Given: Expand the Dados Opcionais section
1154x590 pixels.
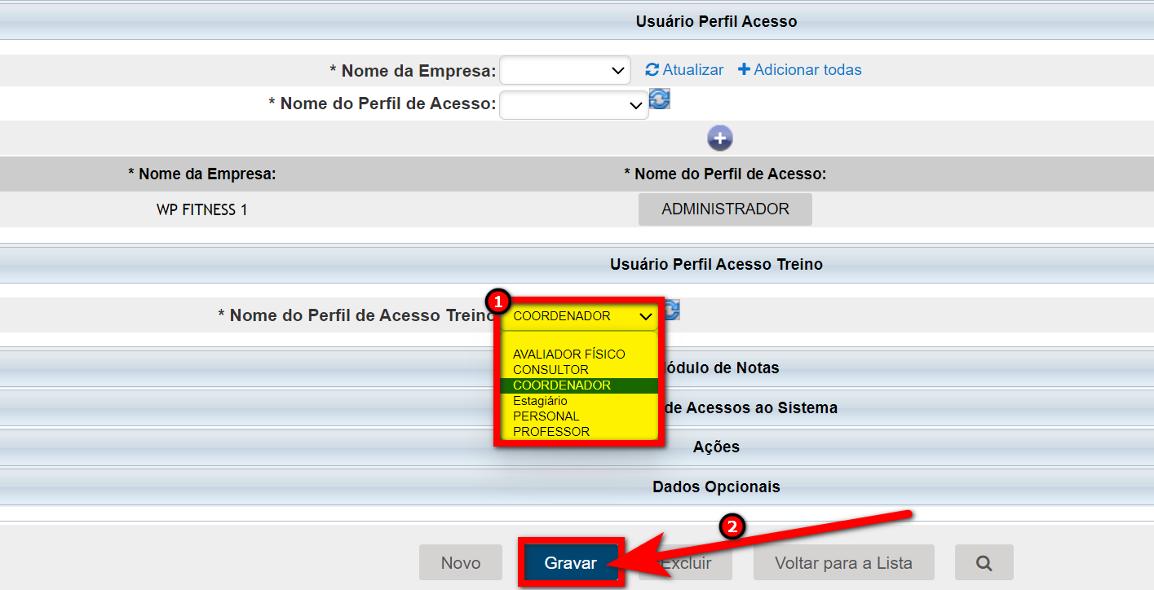Looking at the screenshot, I should pyautogui.click(x=715, y=487).
